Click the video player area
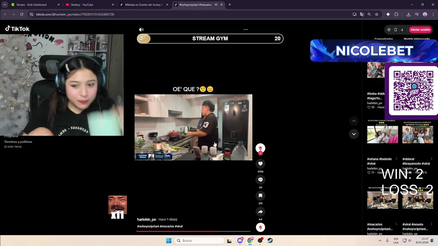 (x=193, y=127)
